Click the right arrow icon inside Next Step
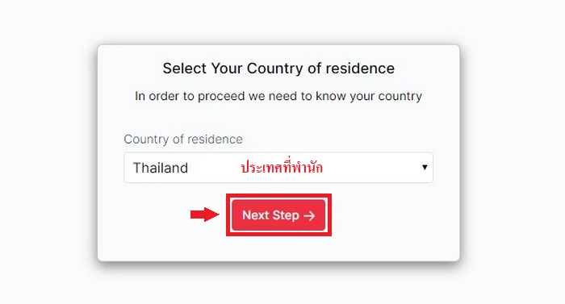565x304 pixels. tap(309, 216)
